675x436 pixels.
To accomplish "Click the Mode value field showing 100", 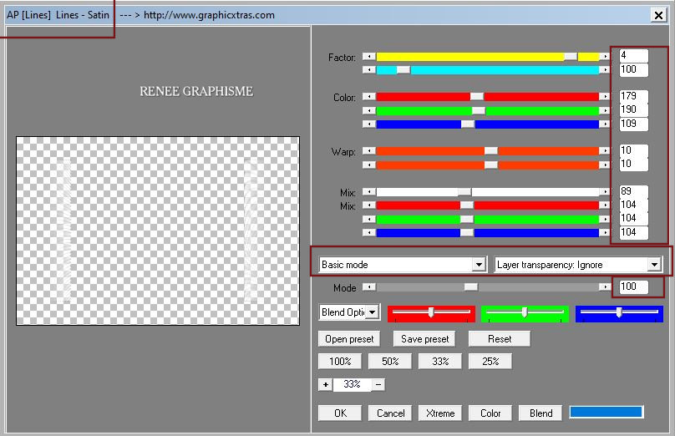I will click(633, 286).
